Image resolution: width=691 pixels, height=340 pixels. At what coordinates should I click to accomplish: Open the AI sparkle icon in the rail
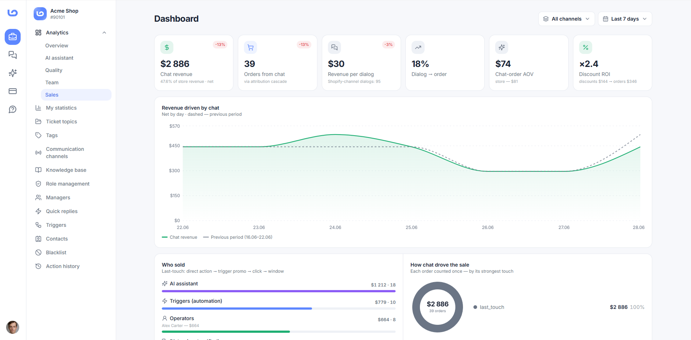tap(13, 73)
